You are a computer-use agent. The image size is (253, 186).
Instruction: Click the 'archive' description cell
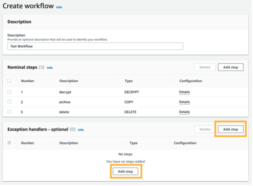point(65,102)
